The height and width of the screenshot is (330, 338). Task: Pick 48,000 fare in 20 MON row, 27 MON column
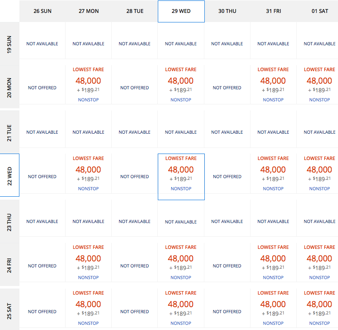pyautogui.click(x=88, y=81)
